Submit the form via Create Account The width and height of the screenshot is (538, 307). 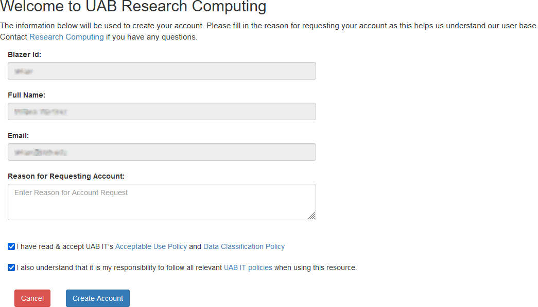[x=97, y=298]
